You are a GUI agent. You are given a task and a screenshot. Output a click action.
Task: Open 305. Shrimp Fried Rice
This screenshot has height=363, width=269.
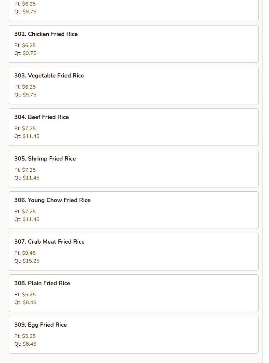45,159
